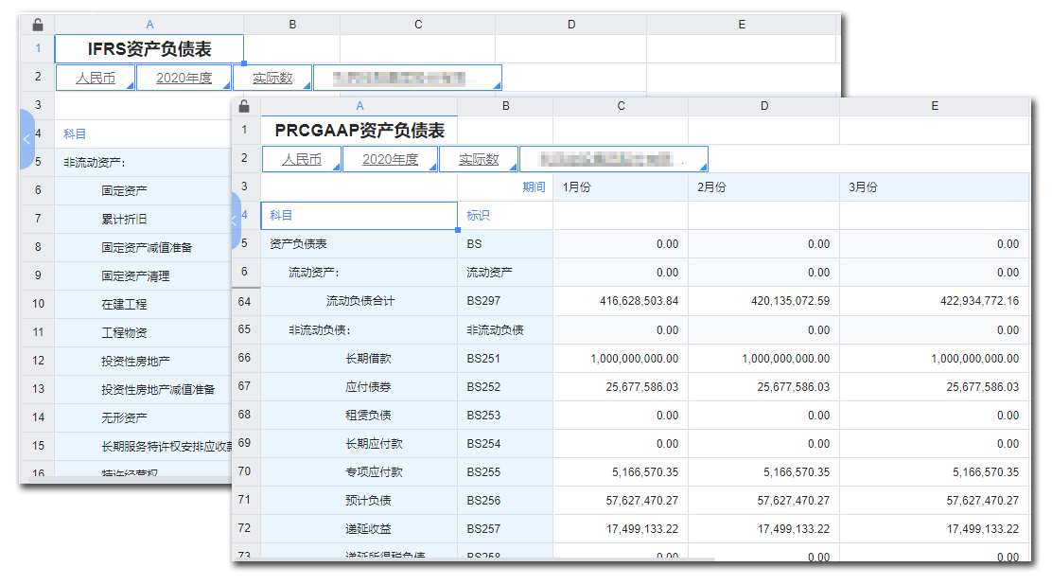Viewport: 1052px width, 585px height.
Task: Select the 固定资产 row in IFRS sheet
Action: [143, 191]
